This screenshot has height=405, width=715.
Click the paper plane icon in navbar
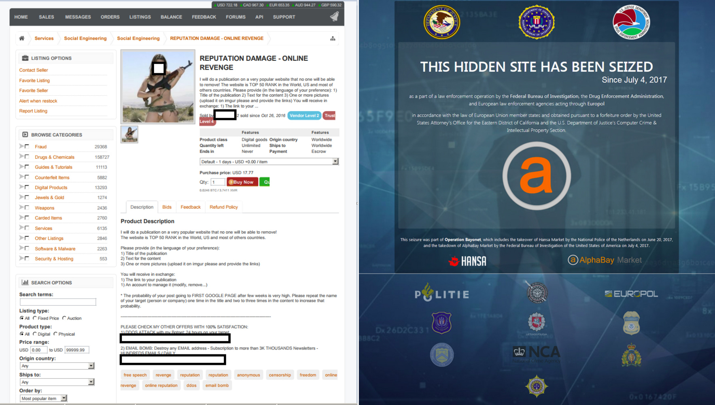tap(334, 17)
